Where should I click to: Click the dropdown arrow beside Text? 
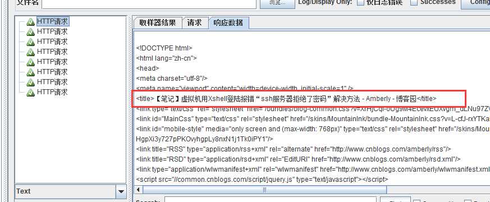click(x=121, y=191)
